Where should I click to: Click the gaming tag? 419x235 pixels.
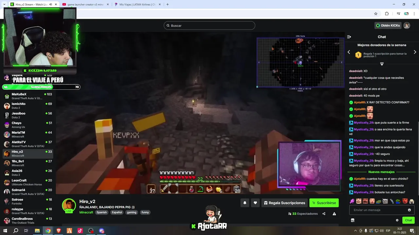[x=132, y=212]
